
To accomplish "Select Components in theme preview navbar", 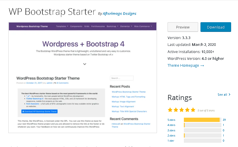I will [x=76, y=26].
